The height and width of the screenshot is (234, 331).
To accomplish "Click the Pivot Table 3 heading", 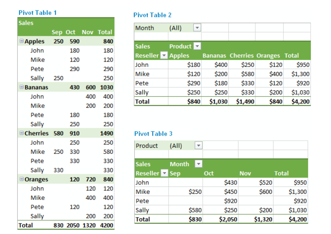I will click(x=153, y=134).
